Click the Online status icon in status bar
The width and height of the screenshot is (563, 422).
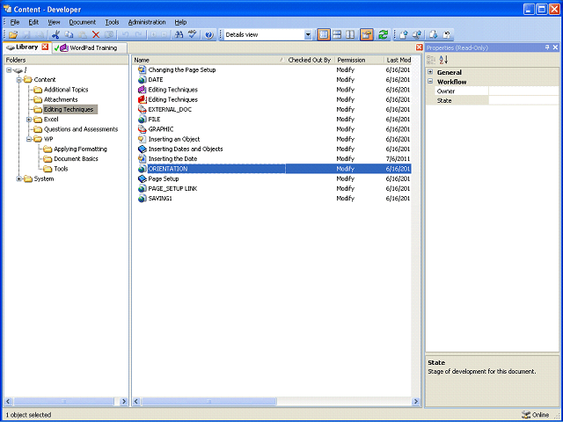(526, 415)
